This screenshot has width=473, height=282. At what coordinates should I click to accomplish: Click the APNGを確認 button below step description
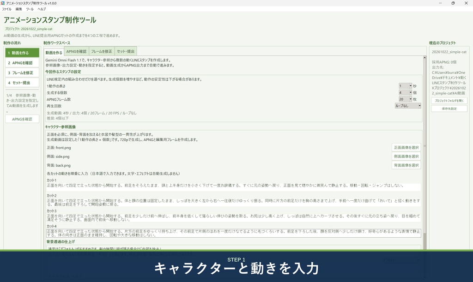[22, 119]
